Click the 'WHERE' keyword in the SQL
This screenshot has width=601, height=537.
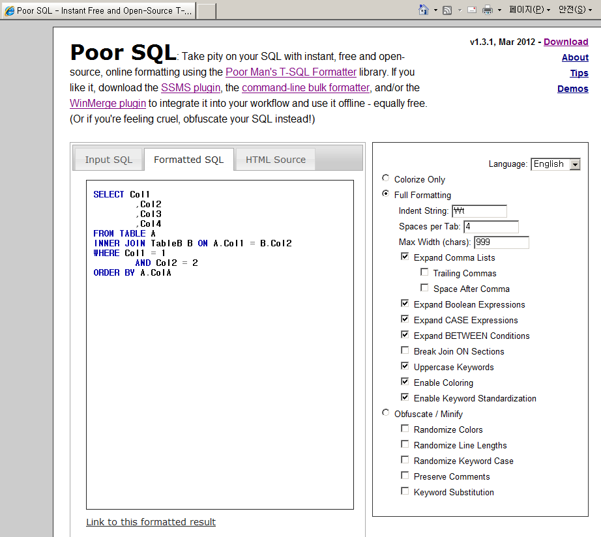click(106, 254)
